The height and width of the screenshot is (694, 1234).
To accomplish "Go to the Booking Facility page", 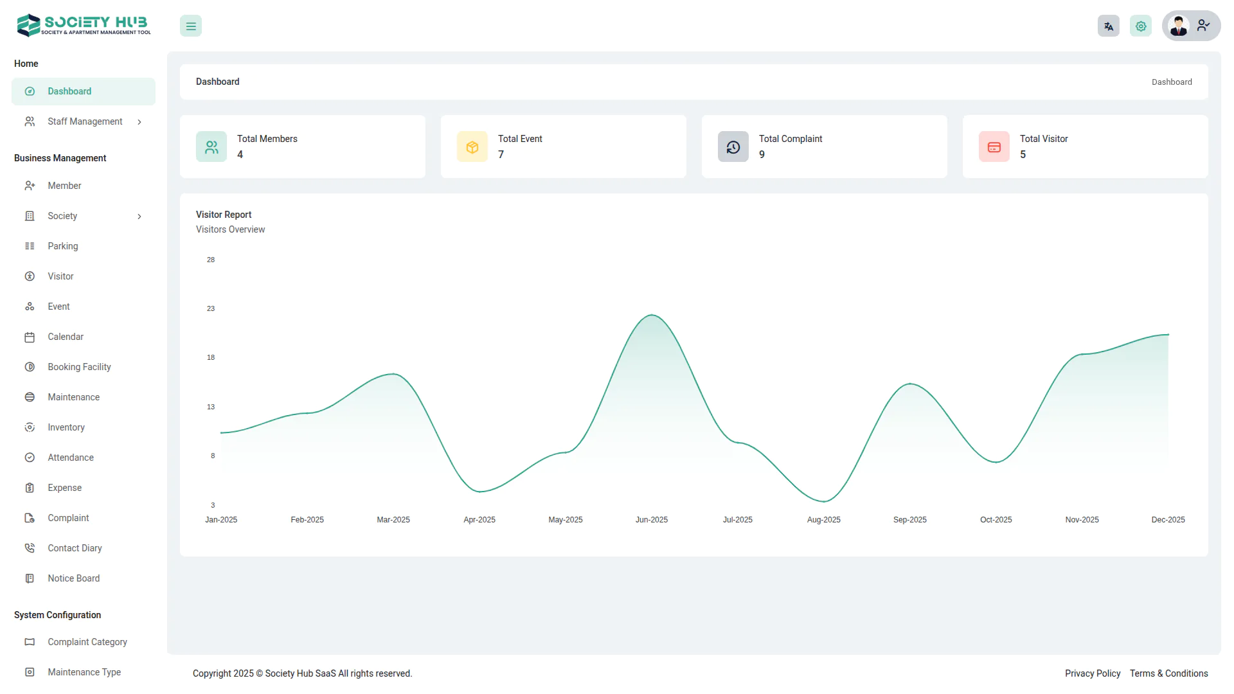I will (x=79, y=367).
